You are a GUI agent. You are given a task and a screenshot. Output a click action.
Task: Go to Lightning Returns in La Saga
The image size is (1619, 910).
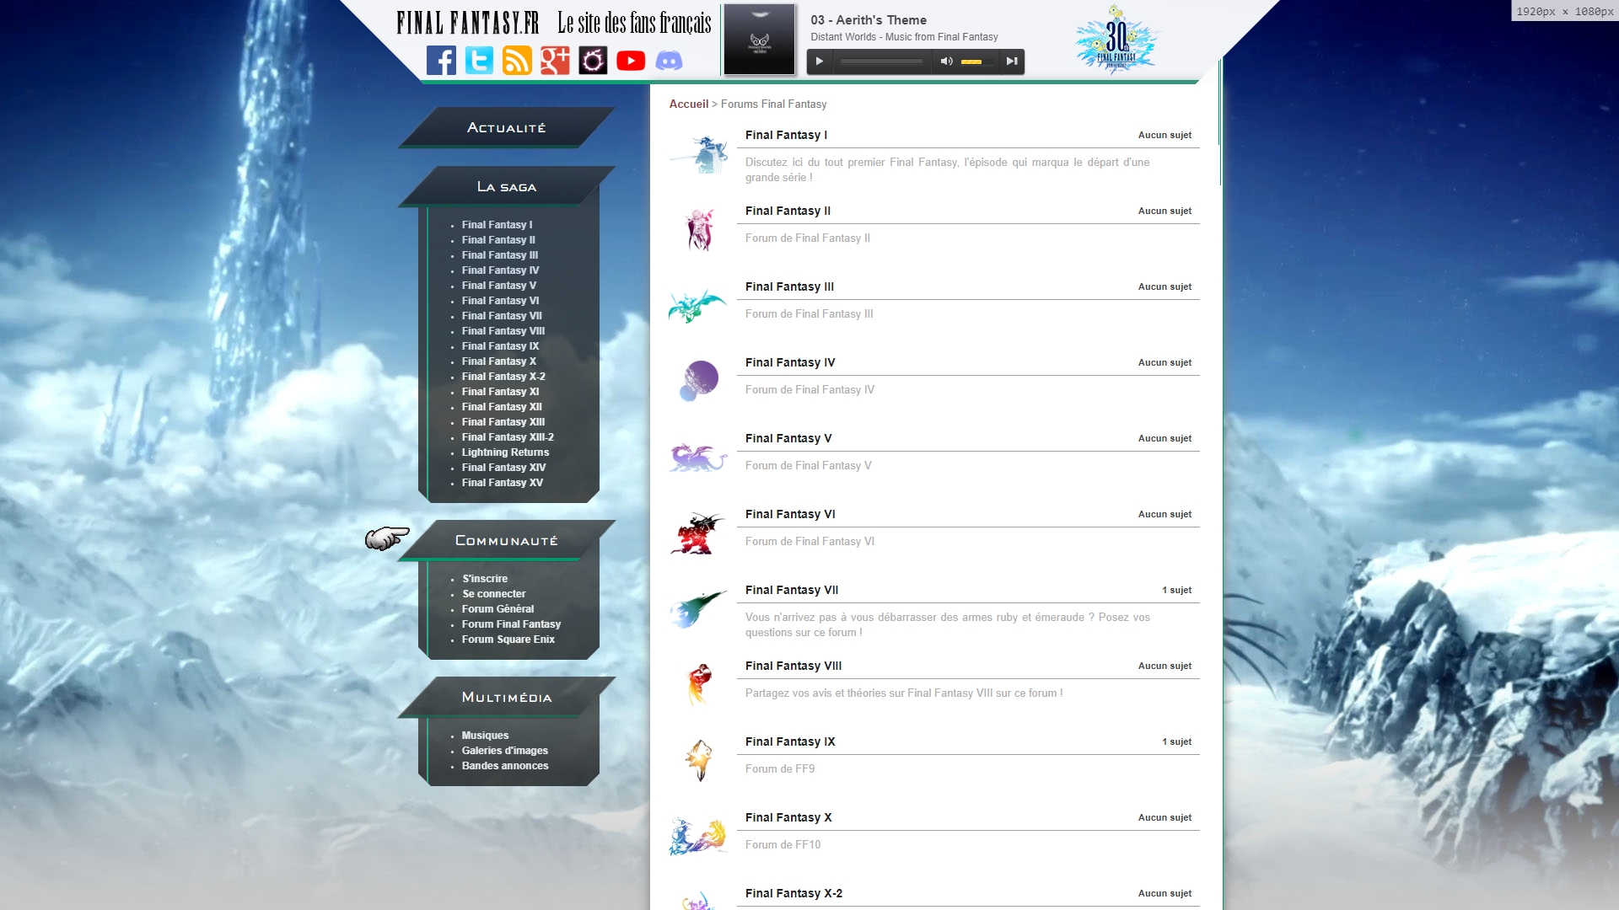[505, 452]
